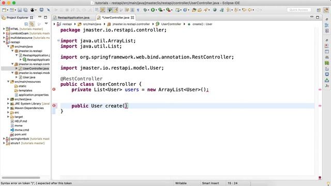Select UserController.java in Project Explorer
Viewport: 331px width, 186px height.
36,68
